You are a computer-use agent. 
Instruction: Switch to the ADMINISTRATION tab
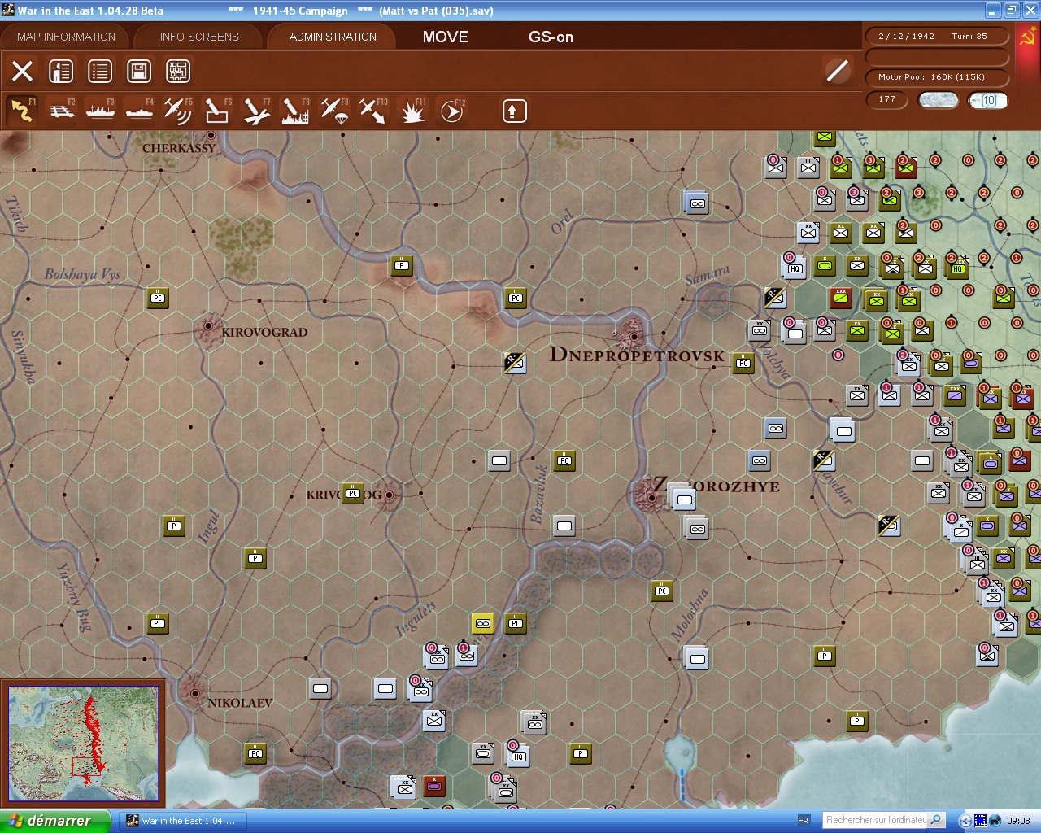pyautogui.click(x=333, y=37)
